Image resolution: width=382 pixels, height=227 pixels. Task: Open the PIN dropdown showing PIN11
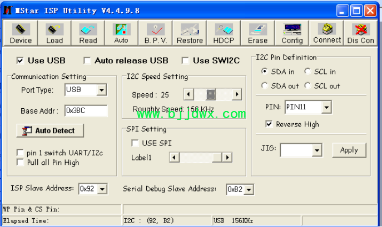pos(326,107)
